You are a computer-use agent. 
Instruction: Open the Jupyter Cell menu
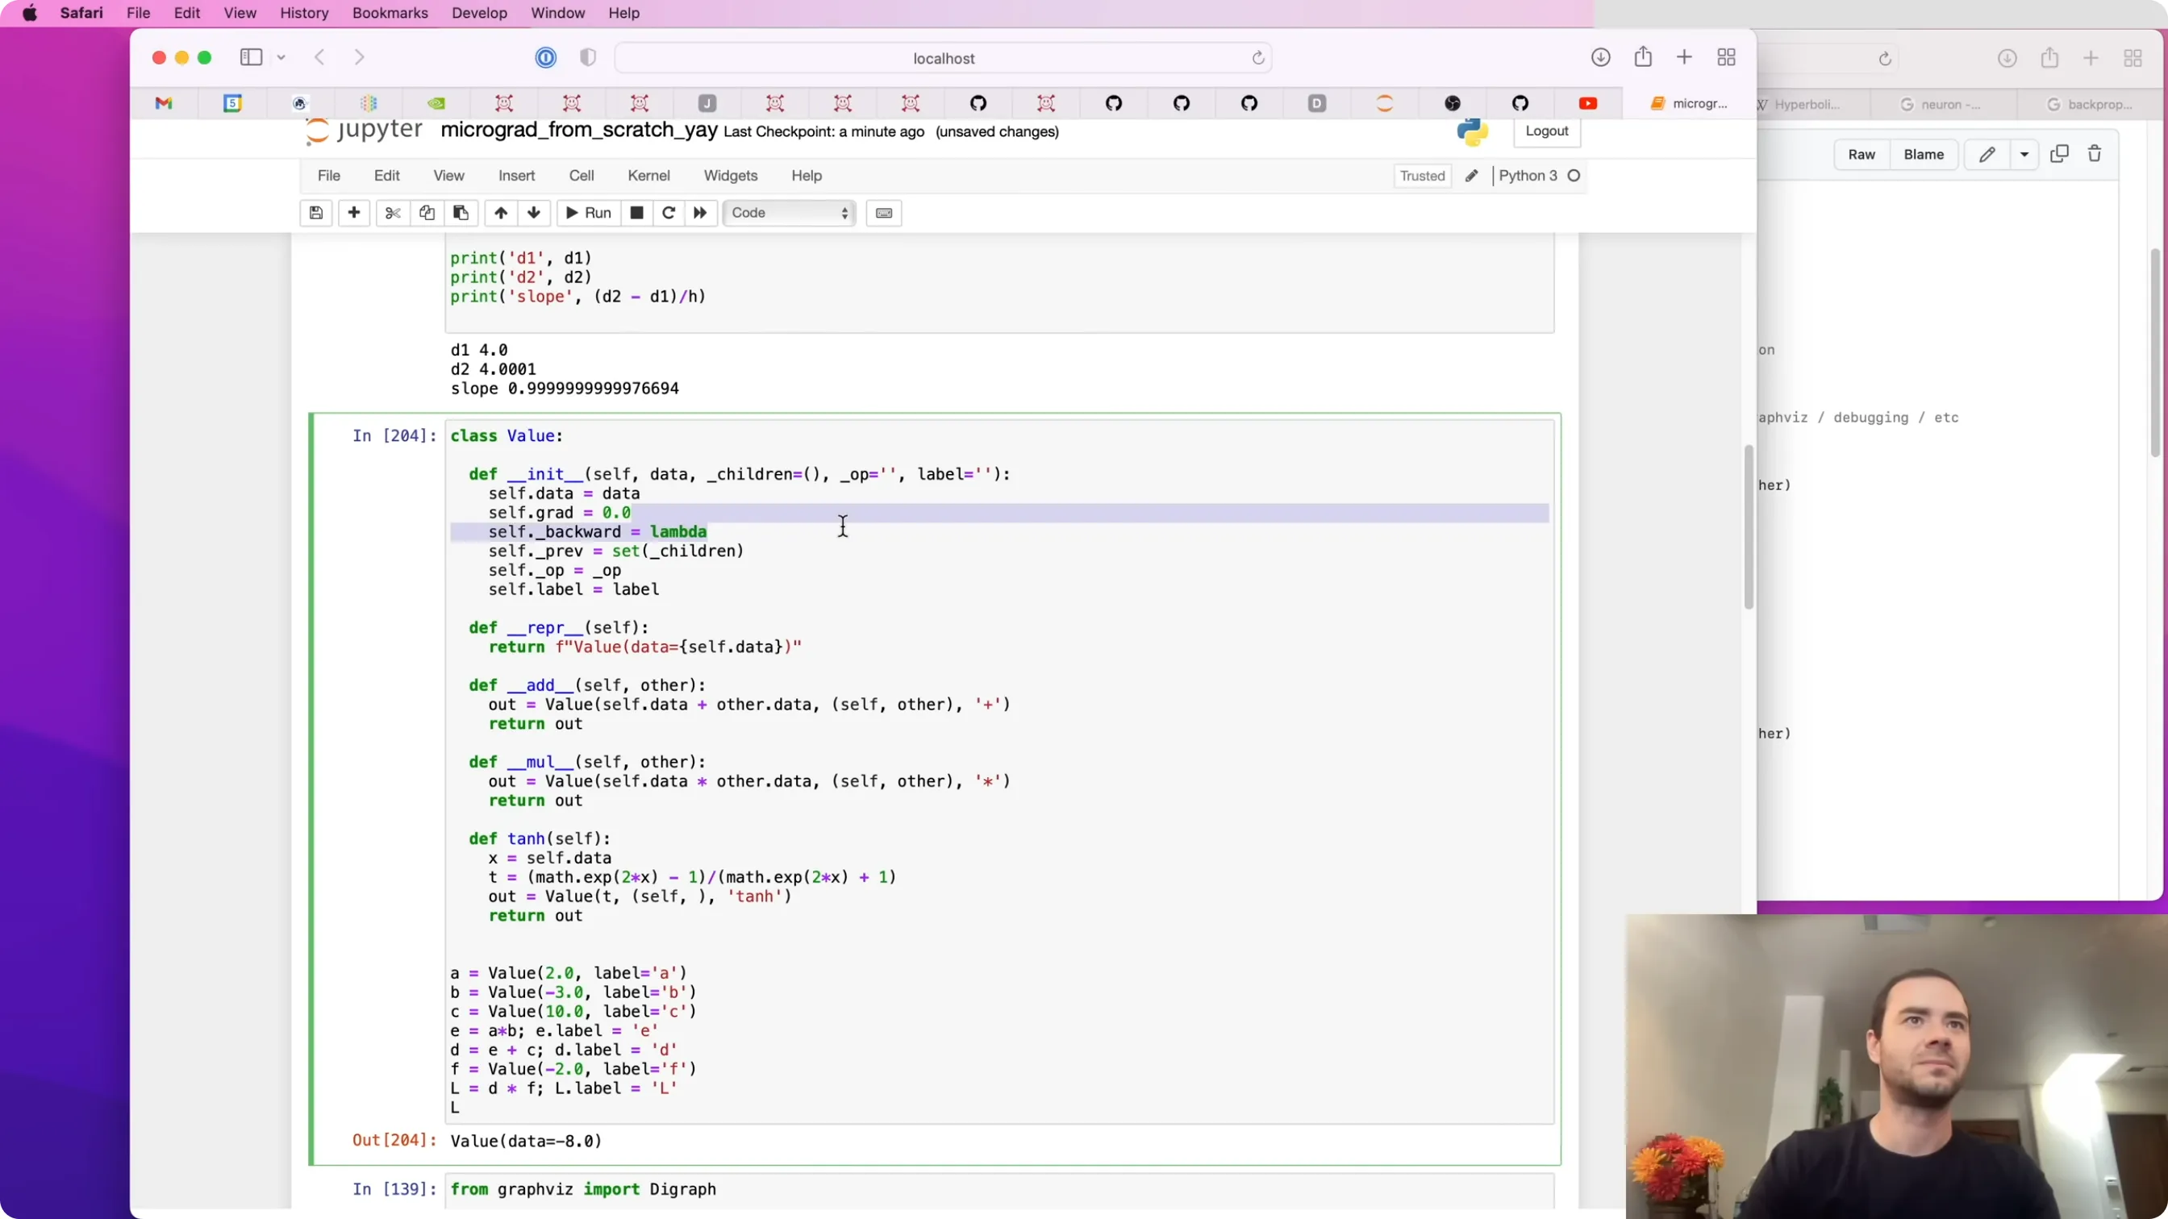click(x=582, y=176)
